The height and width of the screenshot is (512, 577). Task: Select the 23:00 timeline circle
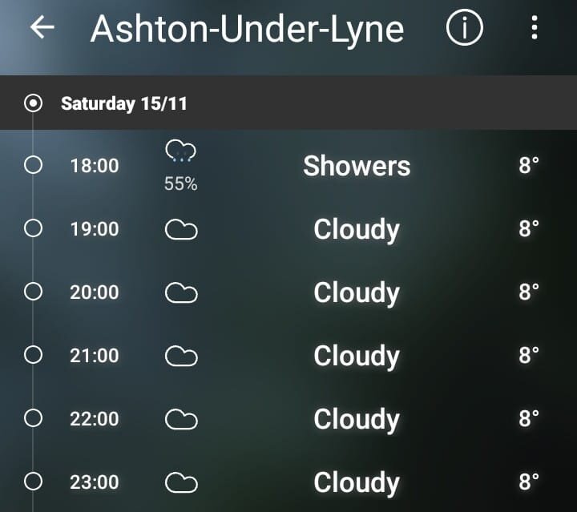click(x=33, y=482)
